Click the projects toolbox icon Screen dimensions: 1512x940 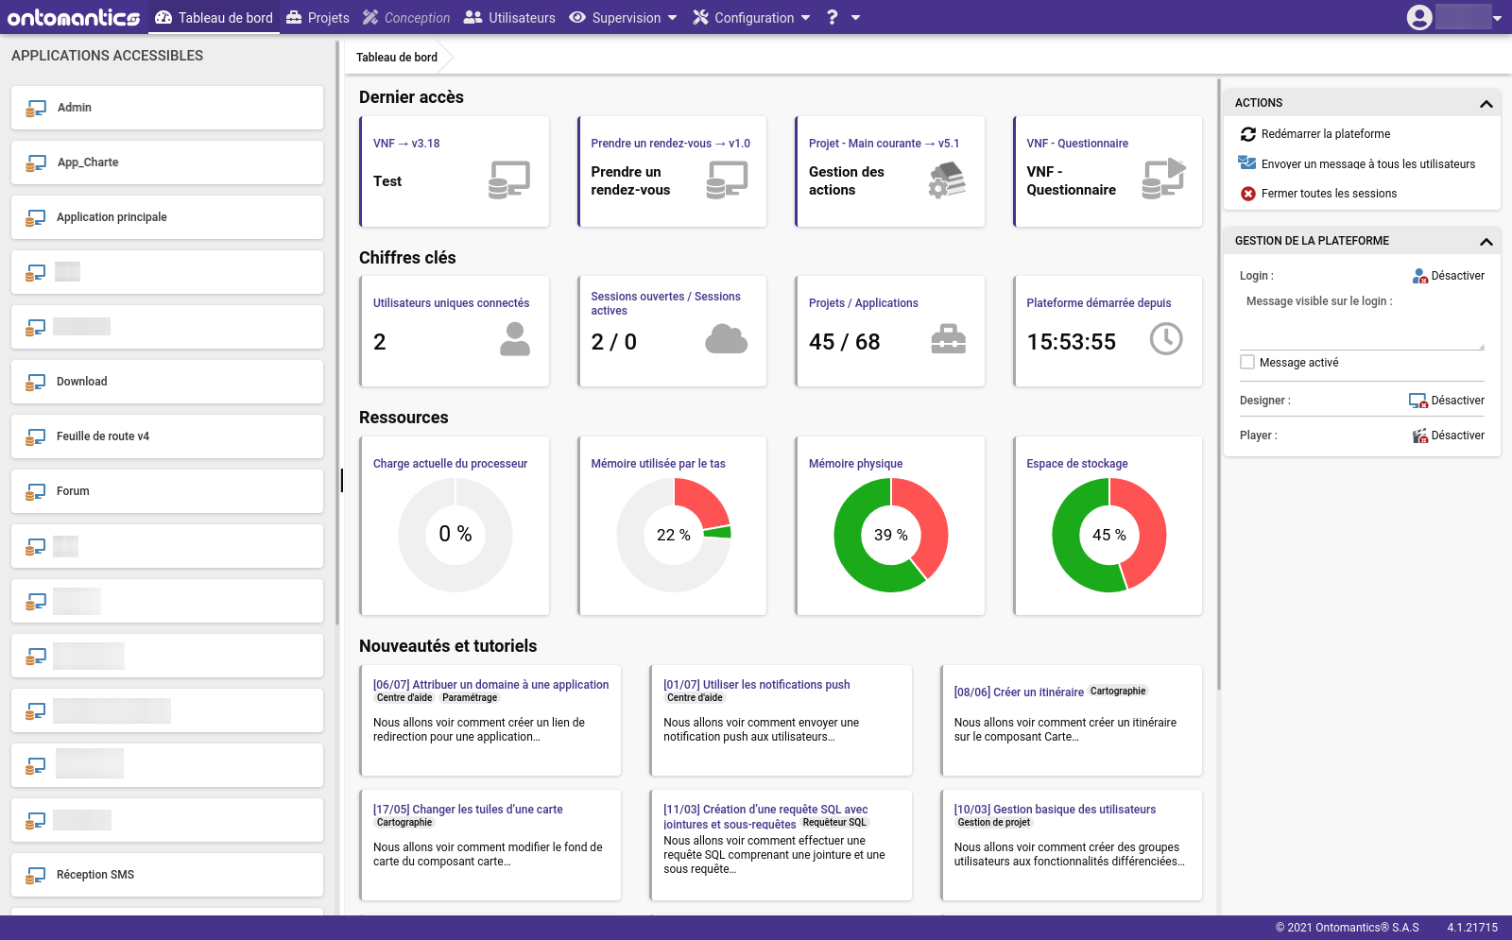pos(948,338)
